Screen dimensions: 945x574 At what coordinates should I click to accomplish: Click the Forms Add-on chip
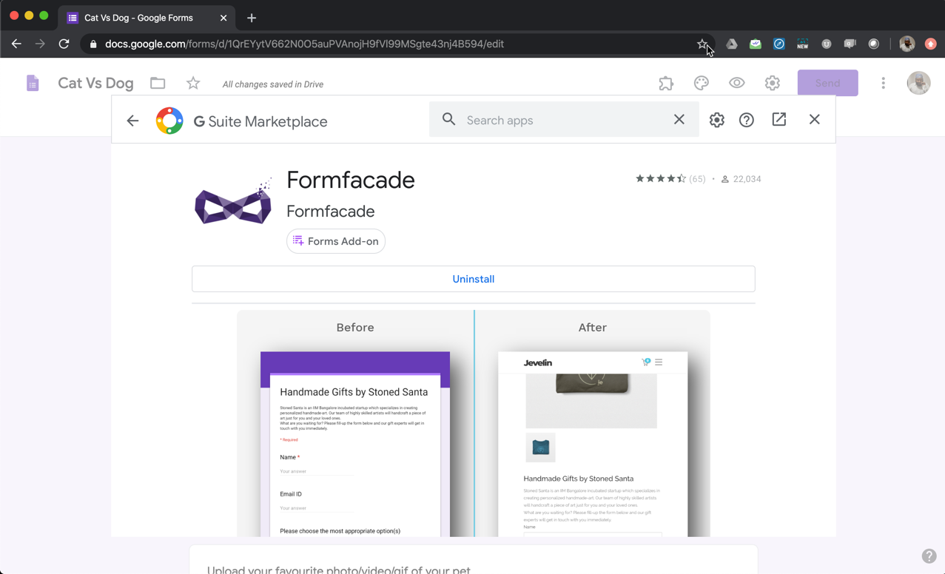coord(335,241)
